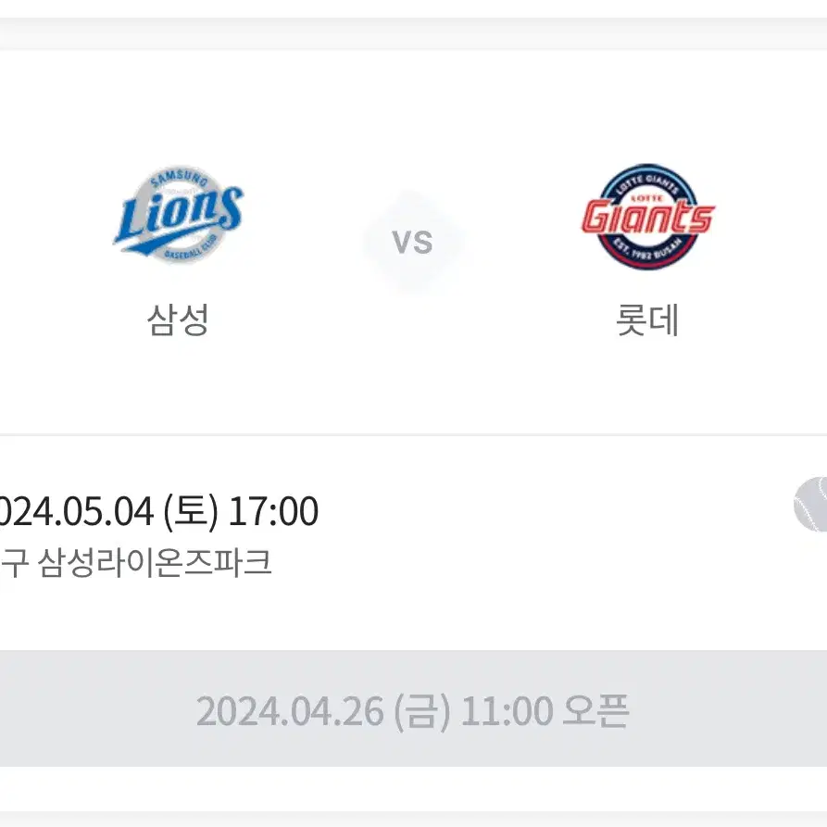This screenshot has height=827, width=827.
Task: Click the (토) weekday indicator
Action: coord(191,510)
